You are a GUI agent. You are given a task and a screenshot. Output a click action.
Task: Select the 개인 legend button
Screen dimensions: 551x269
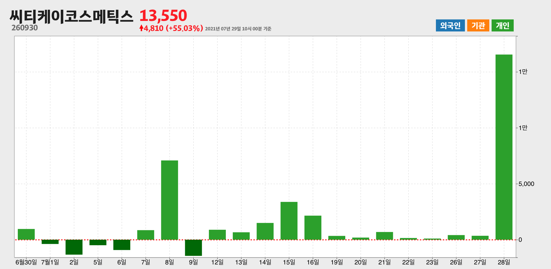coord(503,25)
